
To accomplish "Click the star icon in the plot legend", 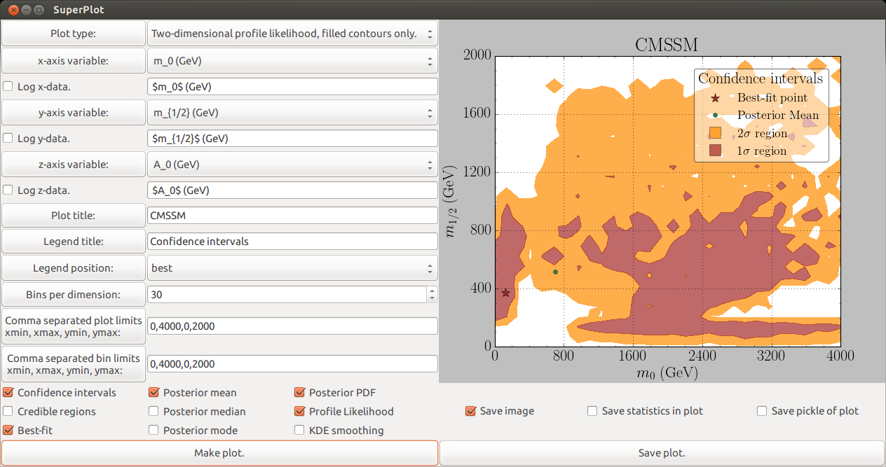I will pos(715,98).
